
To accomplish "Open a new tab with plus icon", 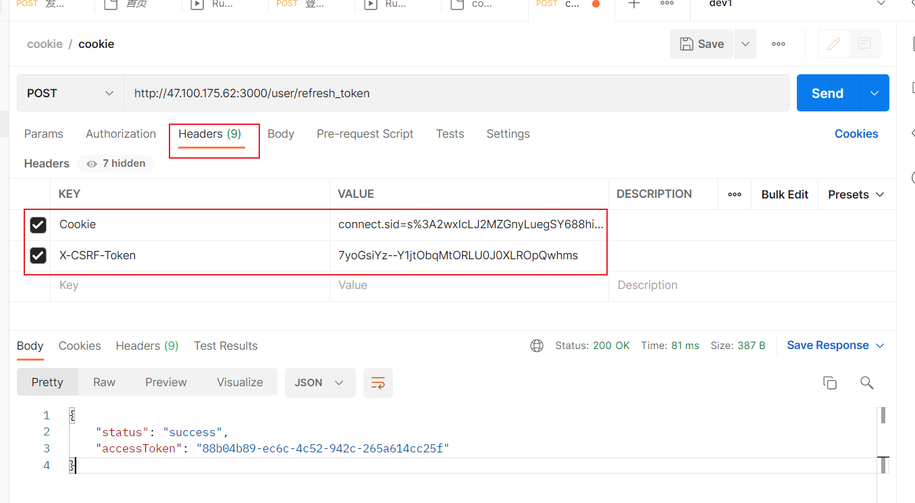I will tap(633, 4).
